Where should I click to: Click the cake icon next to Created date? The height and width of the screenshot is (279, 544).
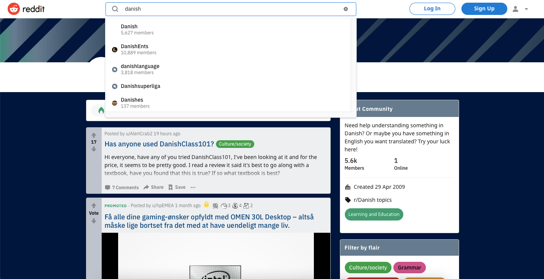click(x=348, y=187)
